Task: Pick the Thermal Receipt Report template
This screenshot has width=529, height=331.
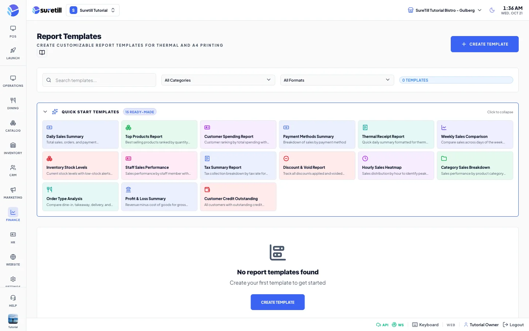Action: 396,135
